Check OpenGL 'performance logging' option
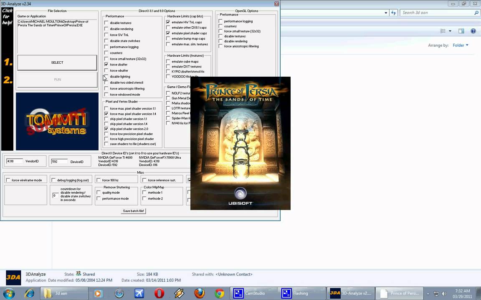The height and width of the screenshot is (300, 481). coord(220,21)
